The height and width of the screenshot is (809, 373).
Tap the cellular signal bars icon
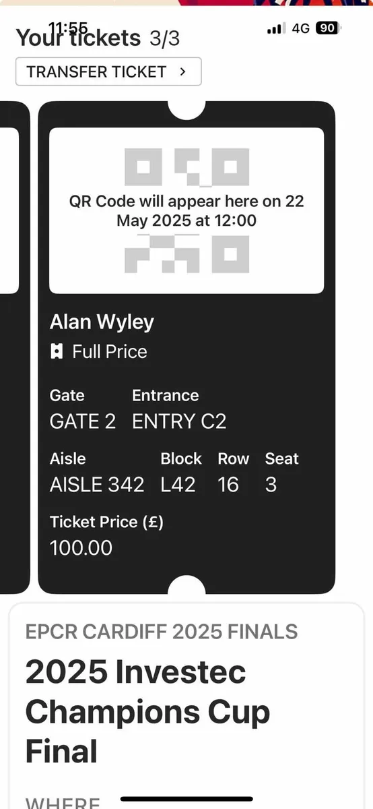tap(274, 28)
